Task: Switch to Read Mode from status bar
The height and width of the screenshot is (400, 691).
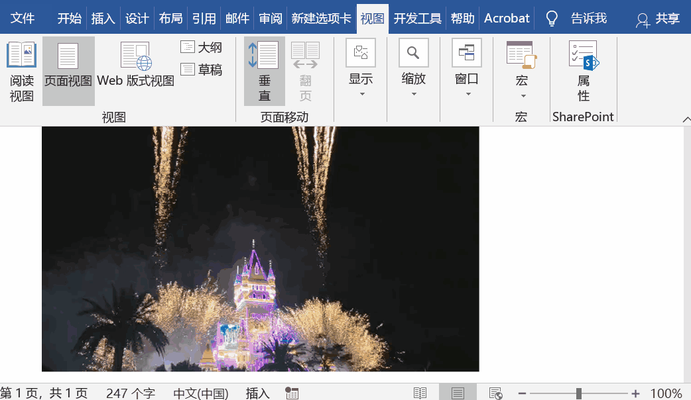Action: 420,393
